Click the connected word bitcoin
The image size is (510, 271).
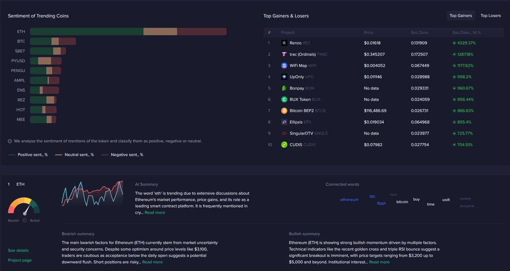tap(402, 202)
